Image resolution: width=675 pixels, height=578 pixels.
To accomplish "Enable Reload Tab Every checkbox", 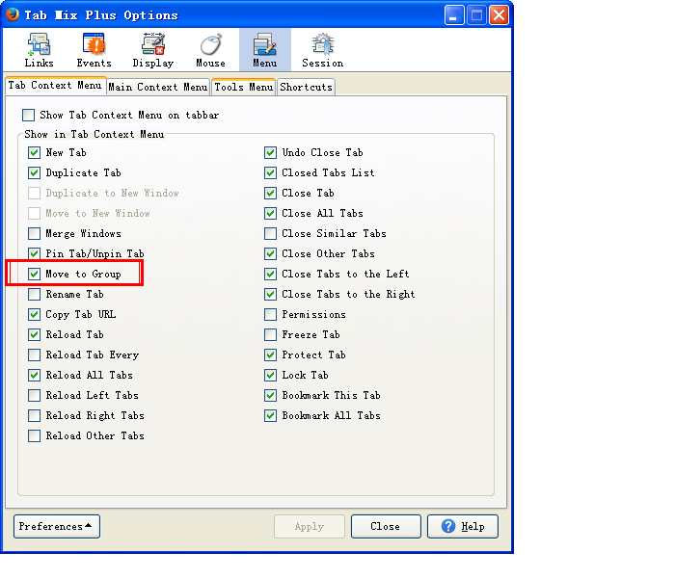I will pyautogui.click(x=34, y=355).
